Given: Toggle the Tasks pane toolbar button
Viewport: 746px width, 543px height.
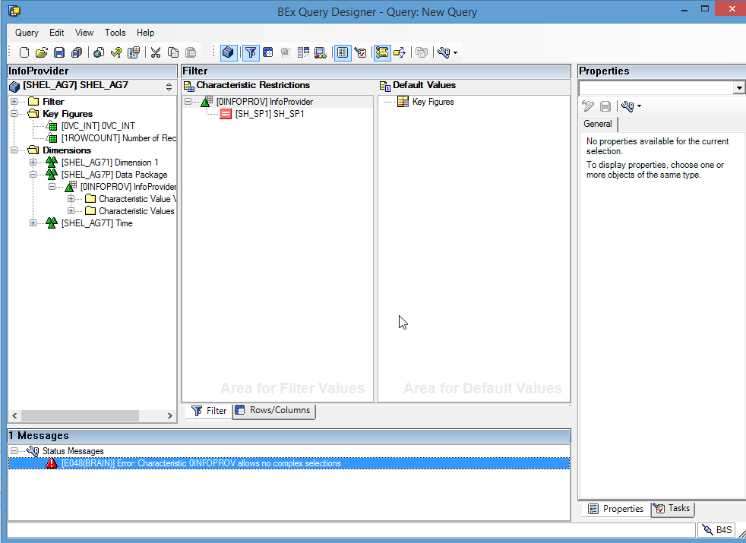Looking at the screenshot, I should pos(360,52).
